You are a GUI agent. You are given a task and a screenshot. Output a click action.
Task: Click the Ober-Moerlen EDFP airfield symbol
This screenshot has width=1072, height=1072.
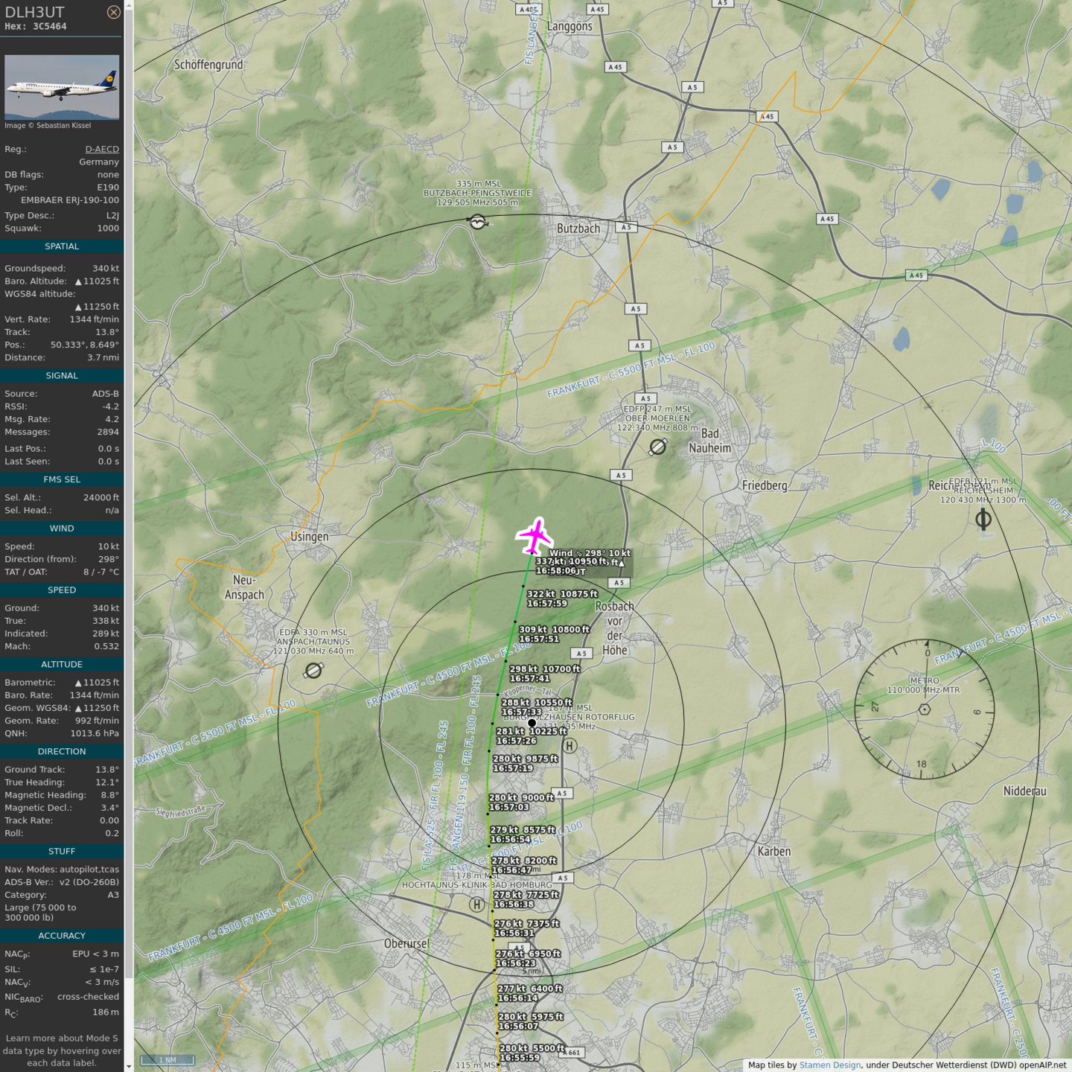[657, 447]
